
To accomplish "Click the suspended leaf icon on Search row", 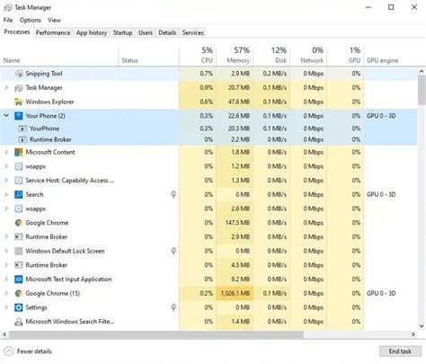I will coord(173,194).
